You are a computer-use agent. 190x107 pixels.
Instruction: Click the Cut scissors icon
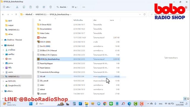tap(17, 7)
